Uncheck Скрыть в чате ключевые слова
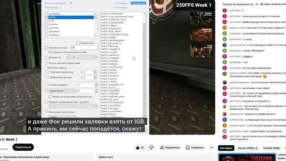Image resolution: width=286 pixels, height=161 pixels. 50,52
